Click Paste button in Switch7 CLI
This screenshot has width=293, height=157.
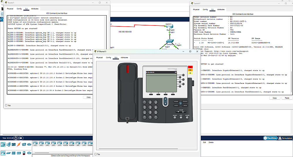click(x=287, y=98)
